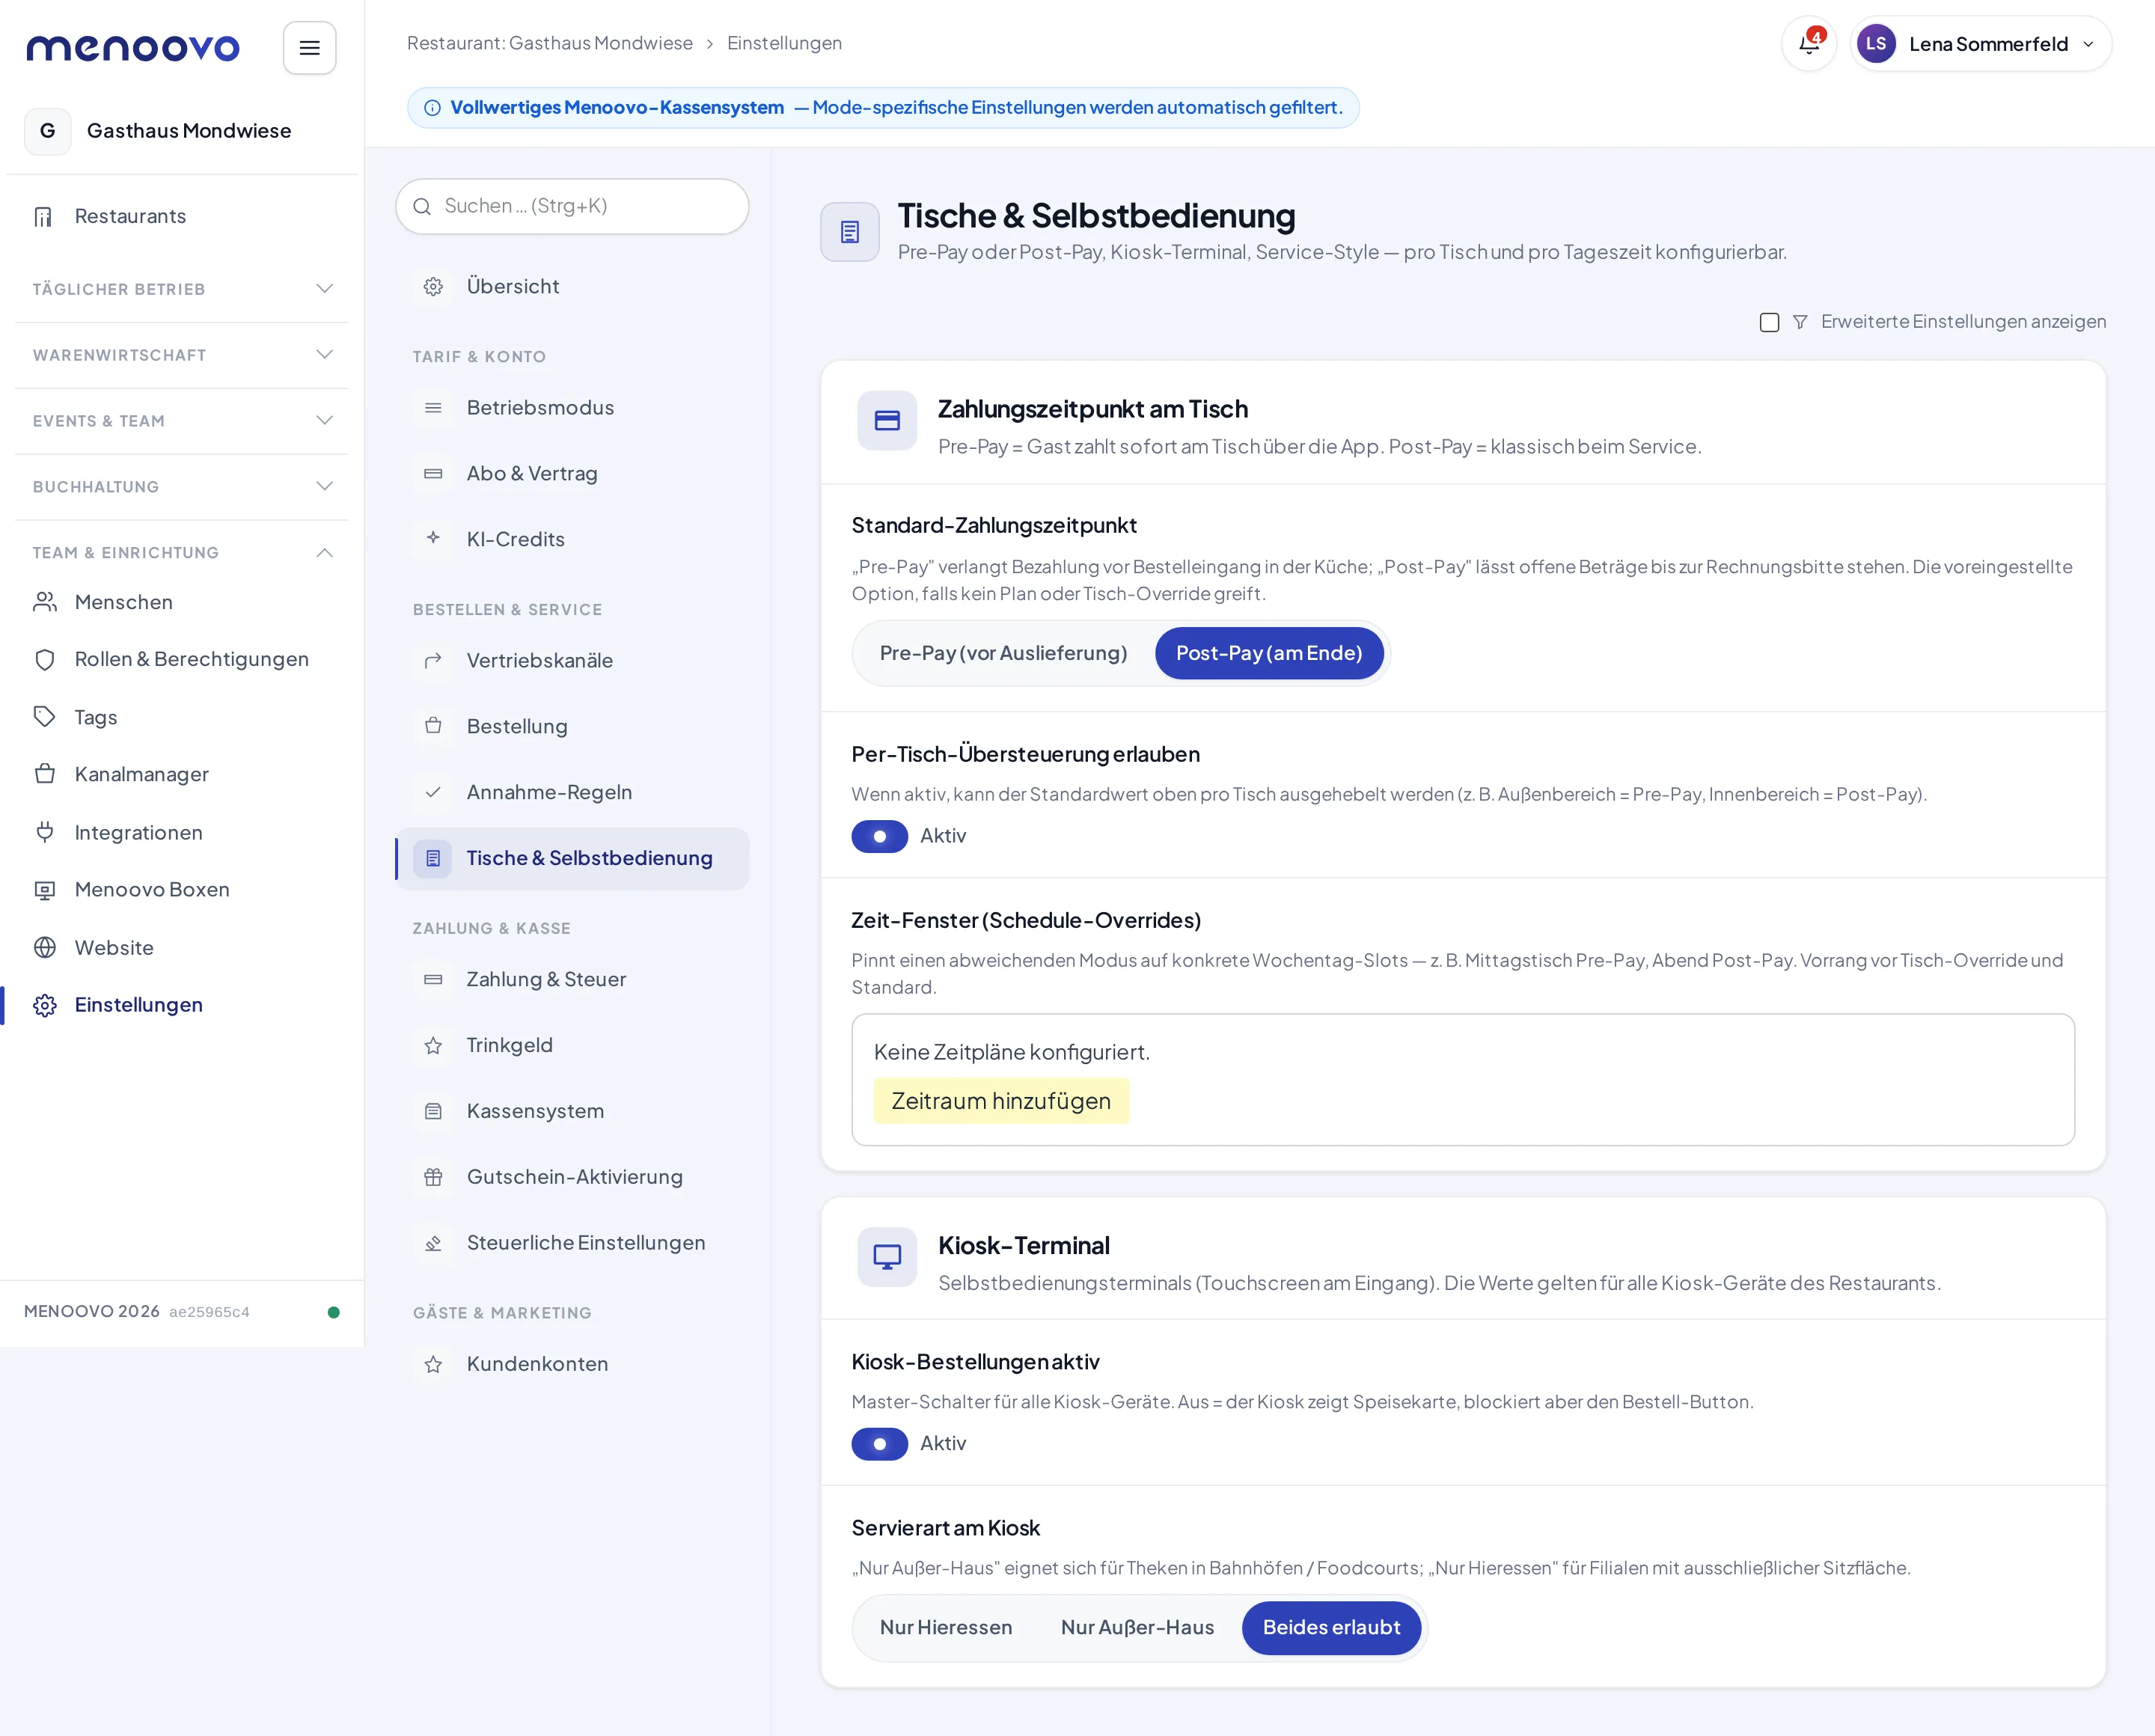2155x1736 pixels.
Task: Click the Vertriebskanäle share arrow icon
Action: [433, 660]
